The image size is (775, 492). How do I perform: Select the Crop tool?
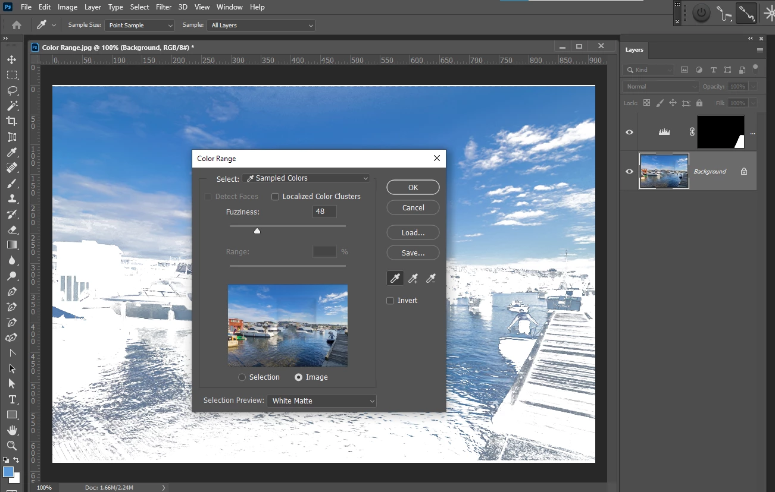[x=12, y=121]
